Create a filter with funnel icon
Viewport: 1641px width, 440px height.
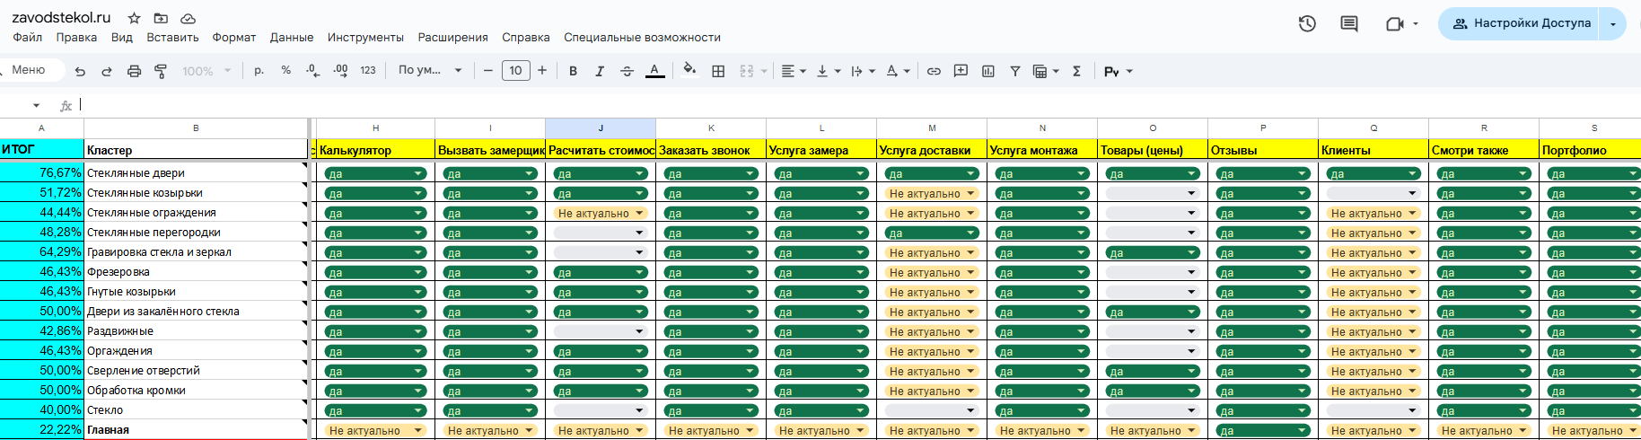(x=1014, y=71)
